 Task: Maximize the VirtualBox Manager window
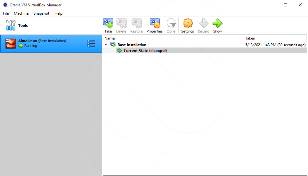click(286, 5)
